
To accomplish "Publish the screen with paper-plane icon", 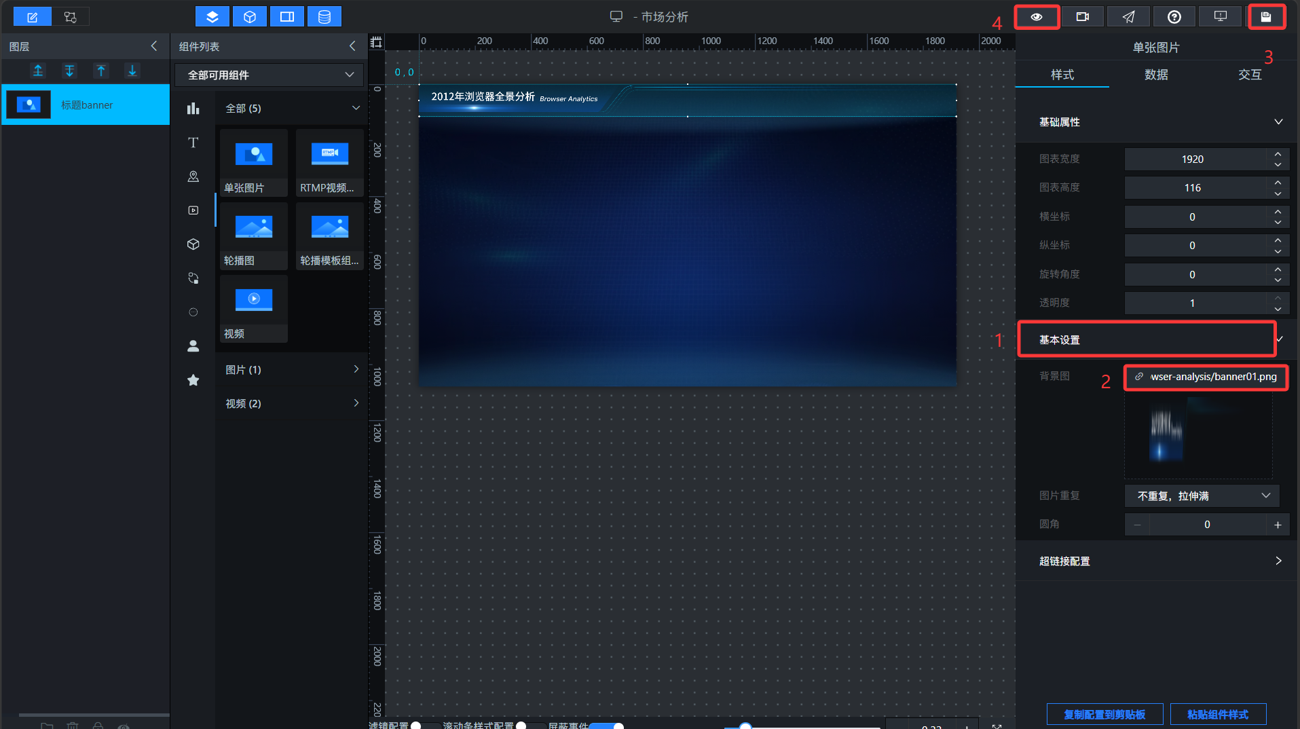I will click(1128, 17).
